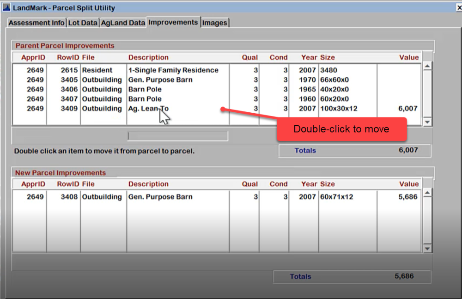The height and width of the screenshot is (299, 462).
Task: Click the empty input field below parent table
Action: click(x=178, y=136)
